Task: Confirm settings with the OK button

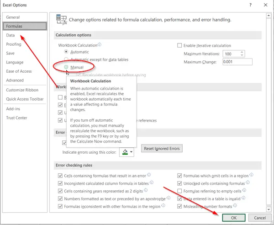Action: coord(234,218)
